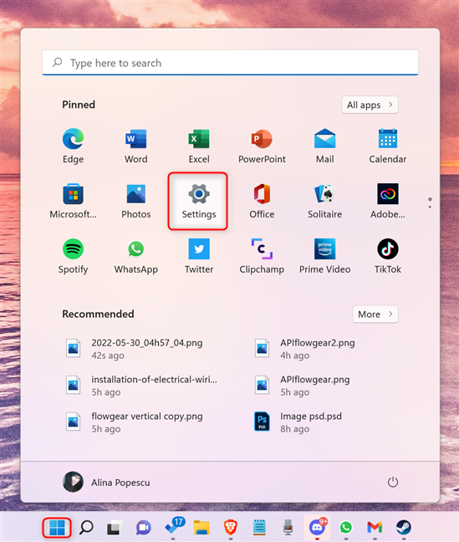The height and width of the screenshot is (542, 459).
Task: Open Microsoft Edge from pinned apps
Action: (x=73, y=146)
